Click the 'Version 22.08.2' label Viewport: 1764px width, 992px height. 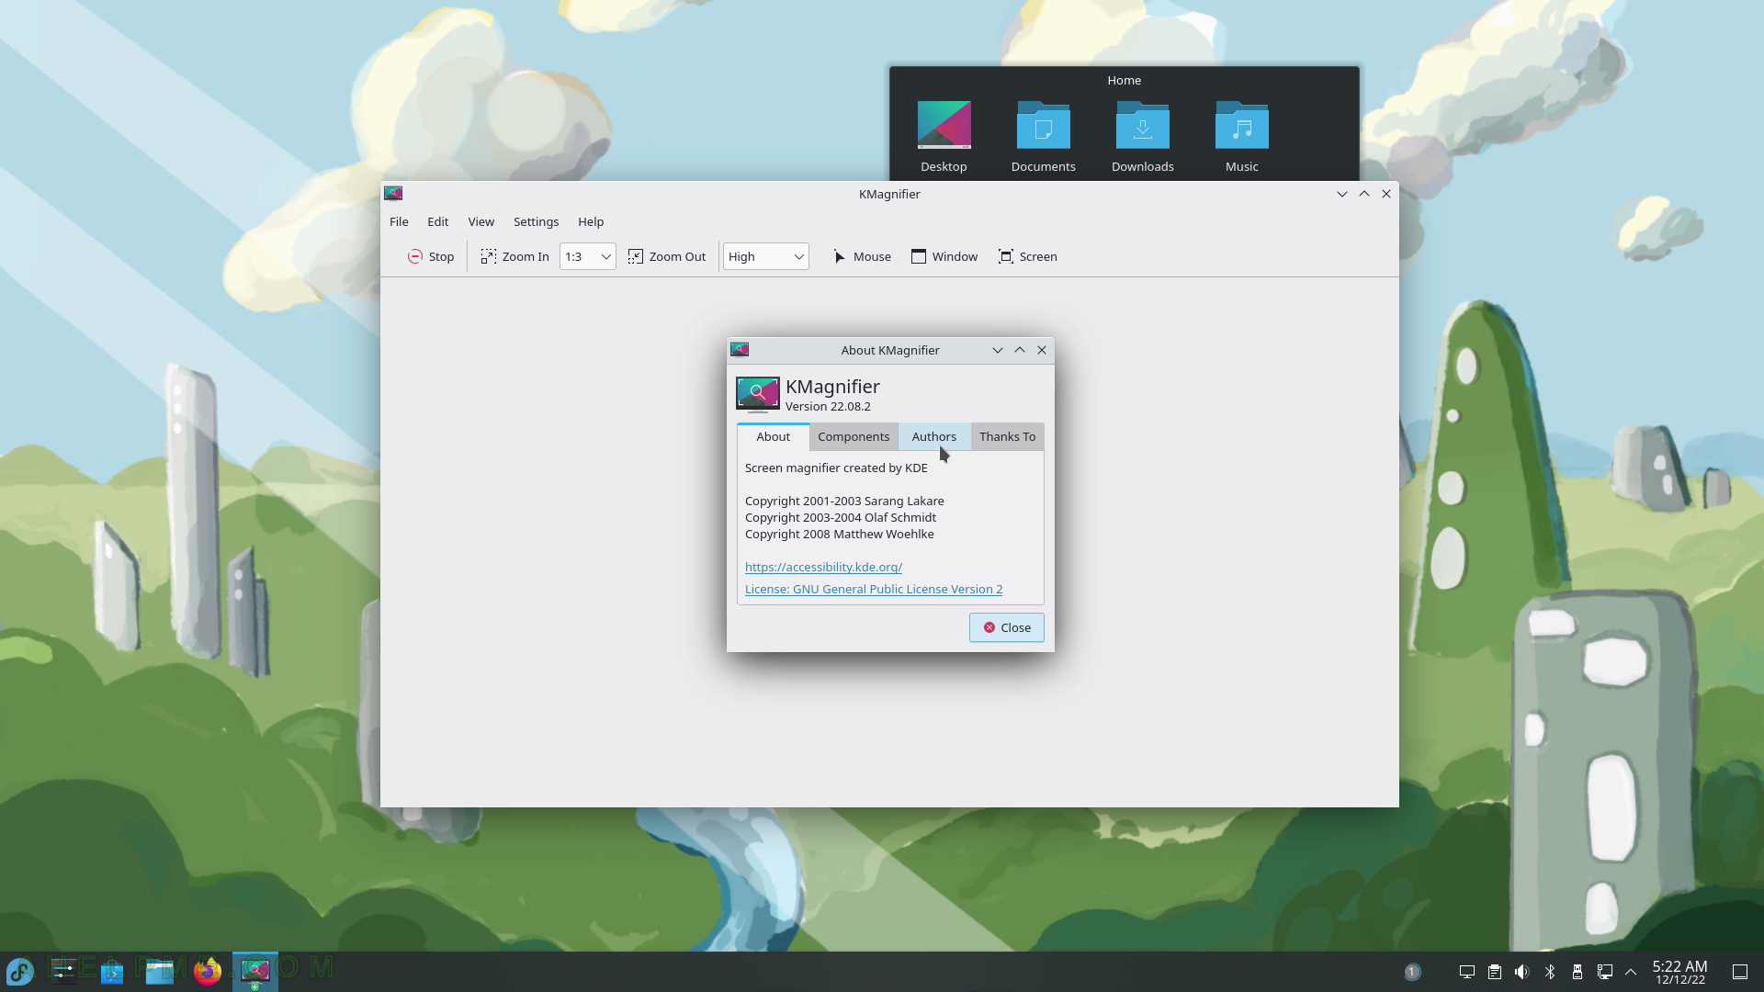tap(828, 406)
